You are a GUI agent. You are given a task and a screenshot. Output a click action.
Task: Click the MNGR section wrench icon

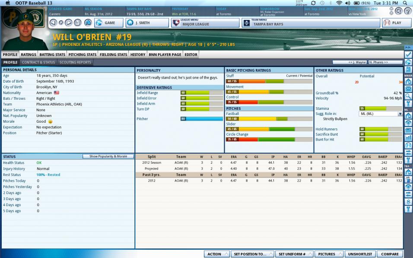point(408,104)
